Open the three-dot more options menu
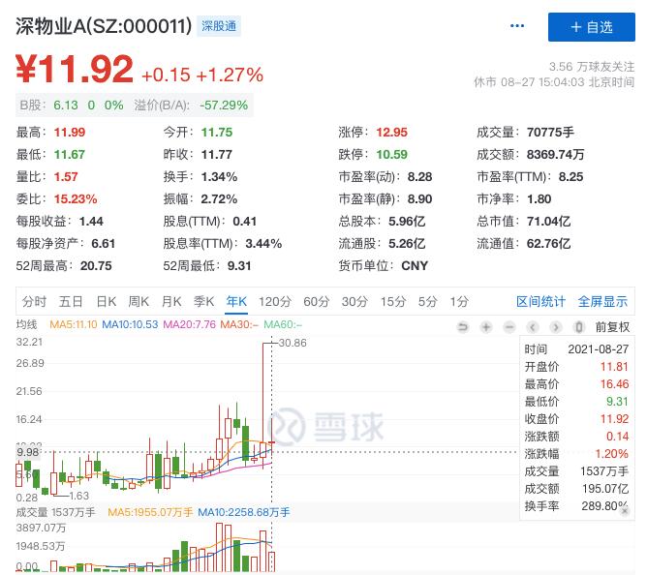 [517, 25]
